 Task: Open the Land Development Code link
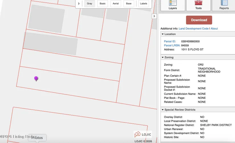click(x=193, y=28)
